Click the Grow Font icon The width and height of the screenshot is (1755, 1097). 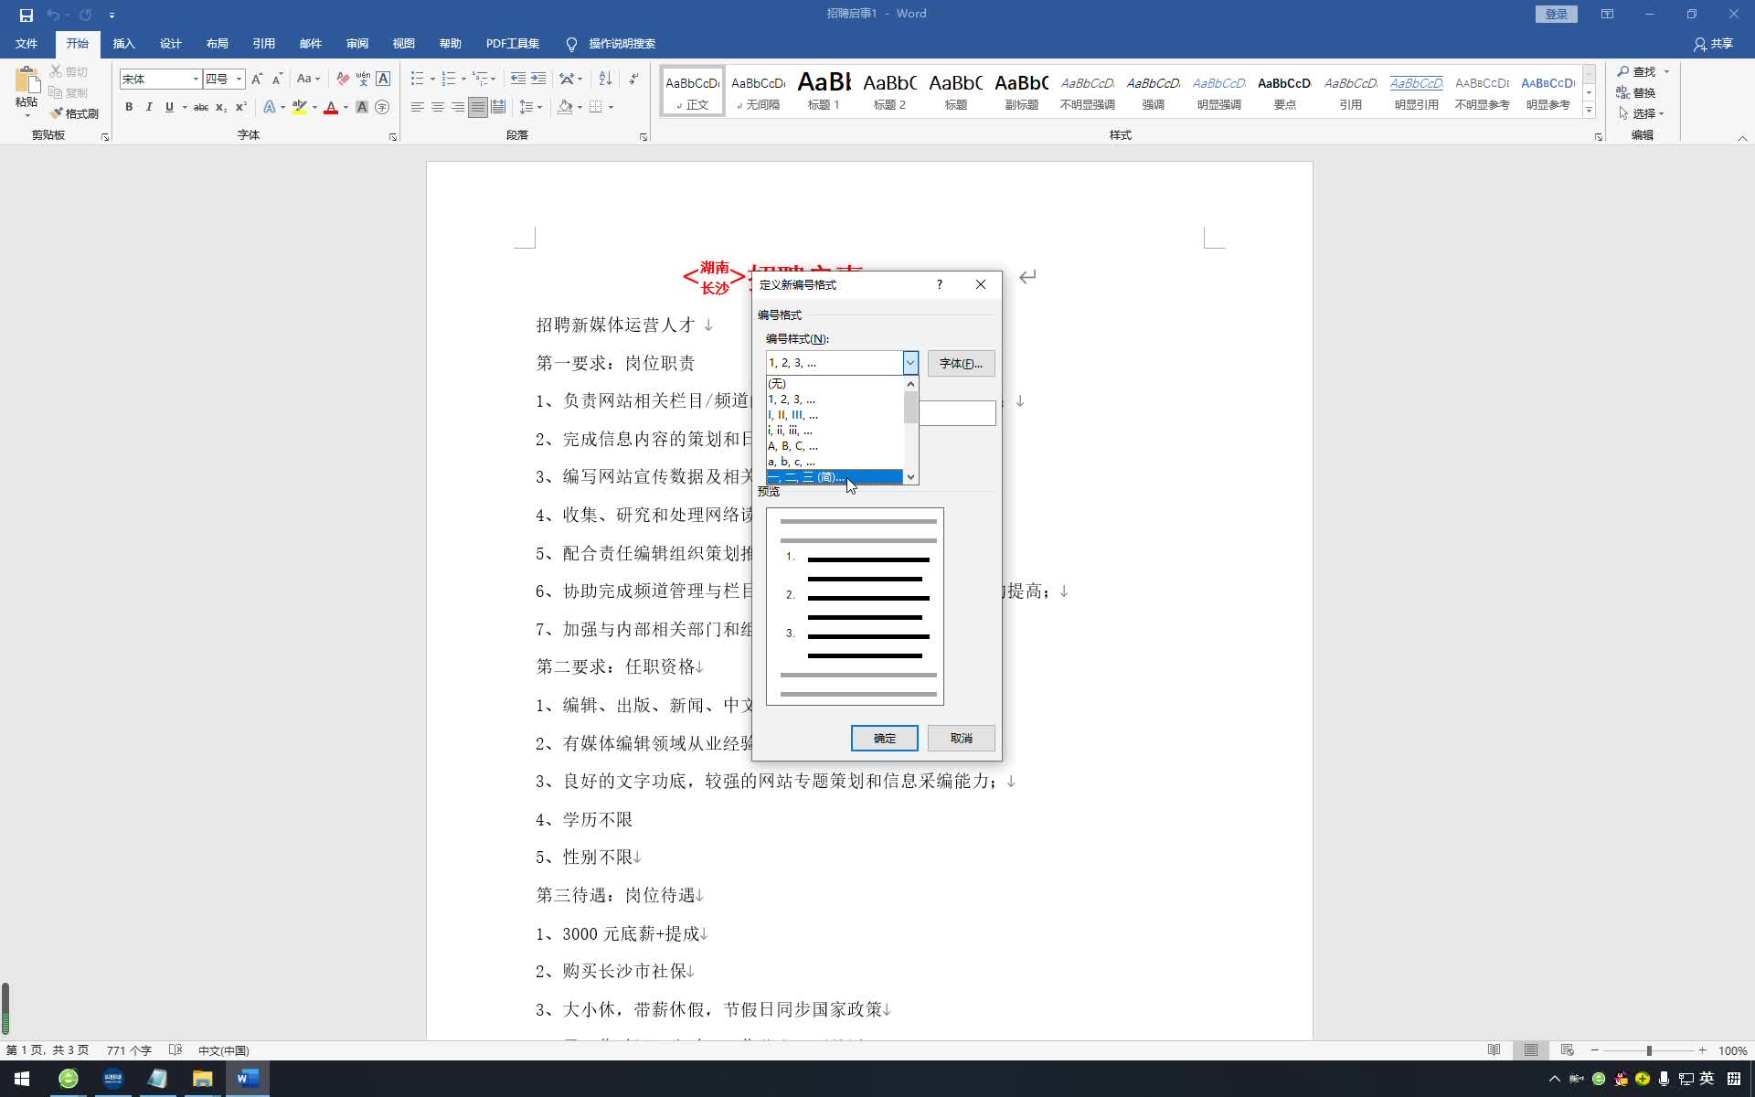coord(257,79)
